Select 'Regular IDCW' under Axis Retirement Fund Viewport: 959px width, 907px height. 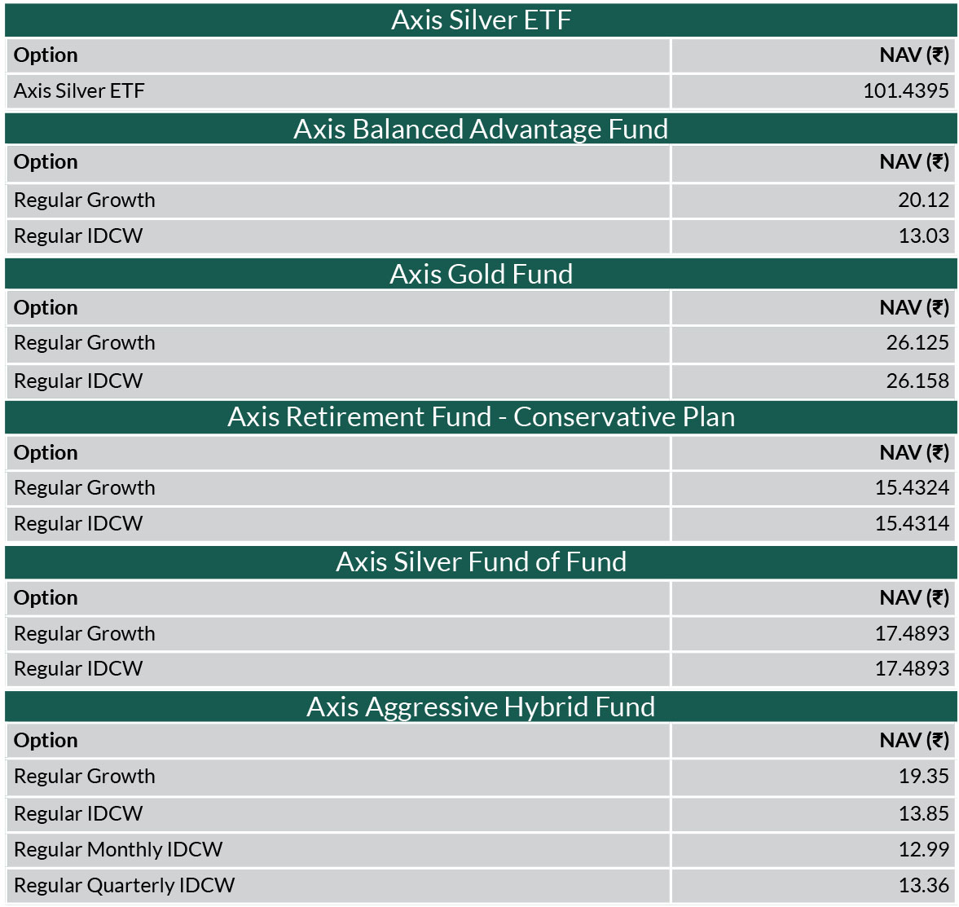click(78, 523)
